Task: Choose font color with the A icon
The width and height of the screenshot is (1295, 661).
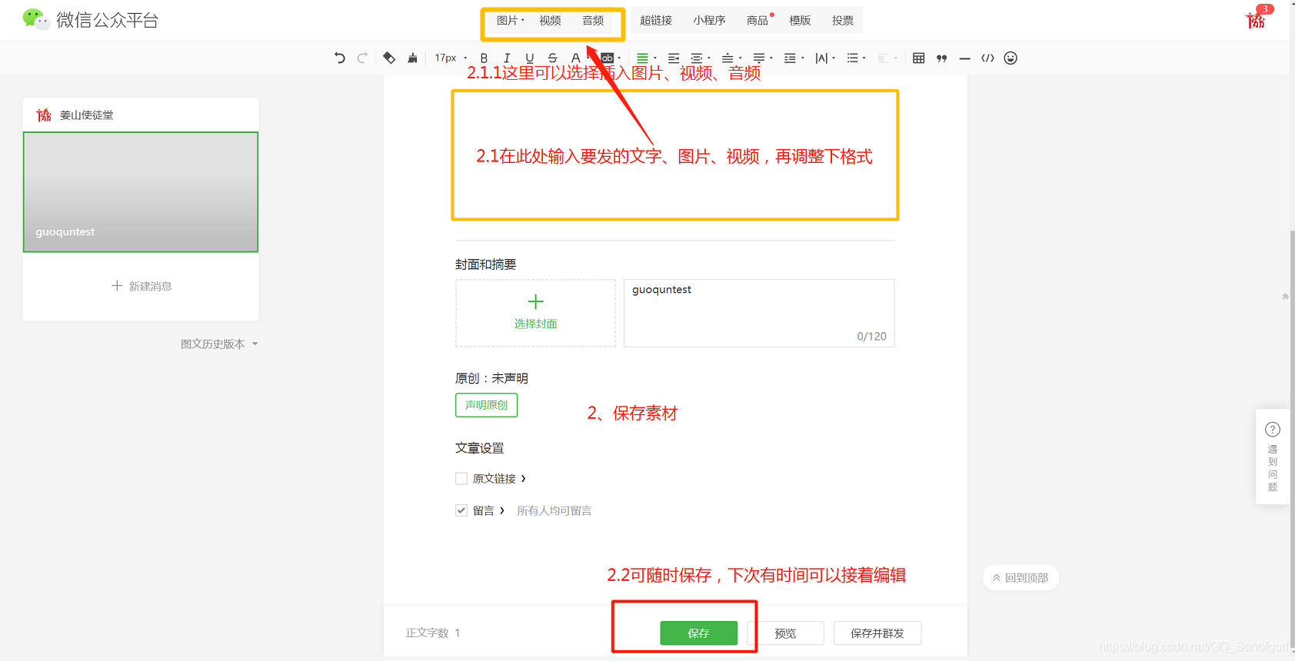Action: click(575, 58)
